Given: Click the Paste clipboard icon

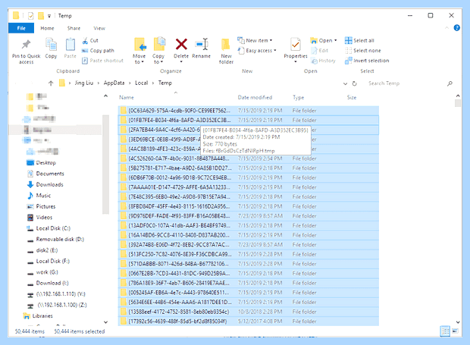Looking at the screenshot, I should [70, 45].
